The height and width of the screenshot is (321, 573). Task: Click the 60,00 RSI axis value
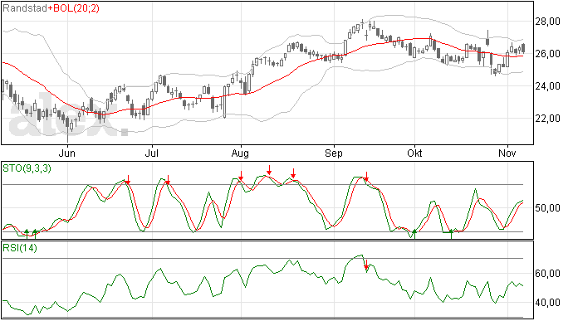pyautogui.click(x=547, y=274)
